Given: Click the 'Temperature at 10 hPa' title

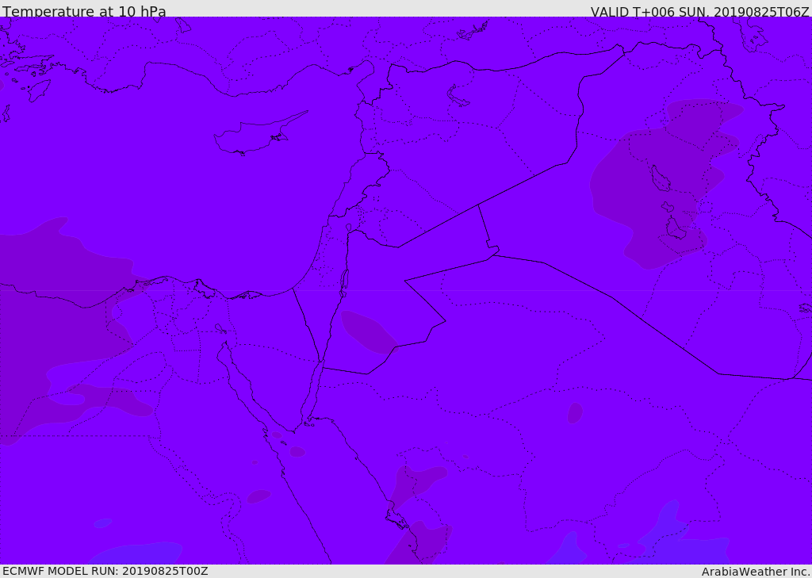Looking at the screenshot, I should pyautogui.click(x=84, y=11).
